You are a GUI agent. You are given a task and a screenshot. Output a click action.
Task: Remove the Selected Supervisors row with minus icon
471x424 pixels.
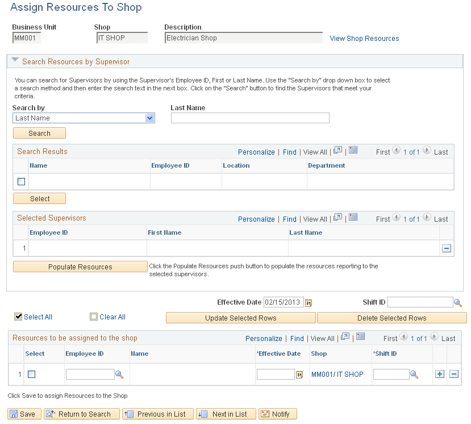[446, 248]
